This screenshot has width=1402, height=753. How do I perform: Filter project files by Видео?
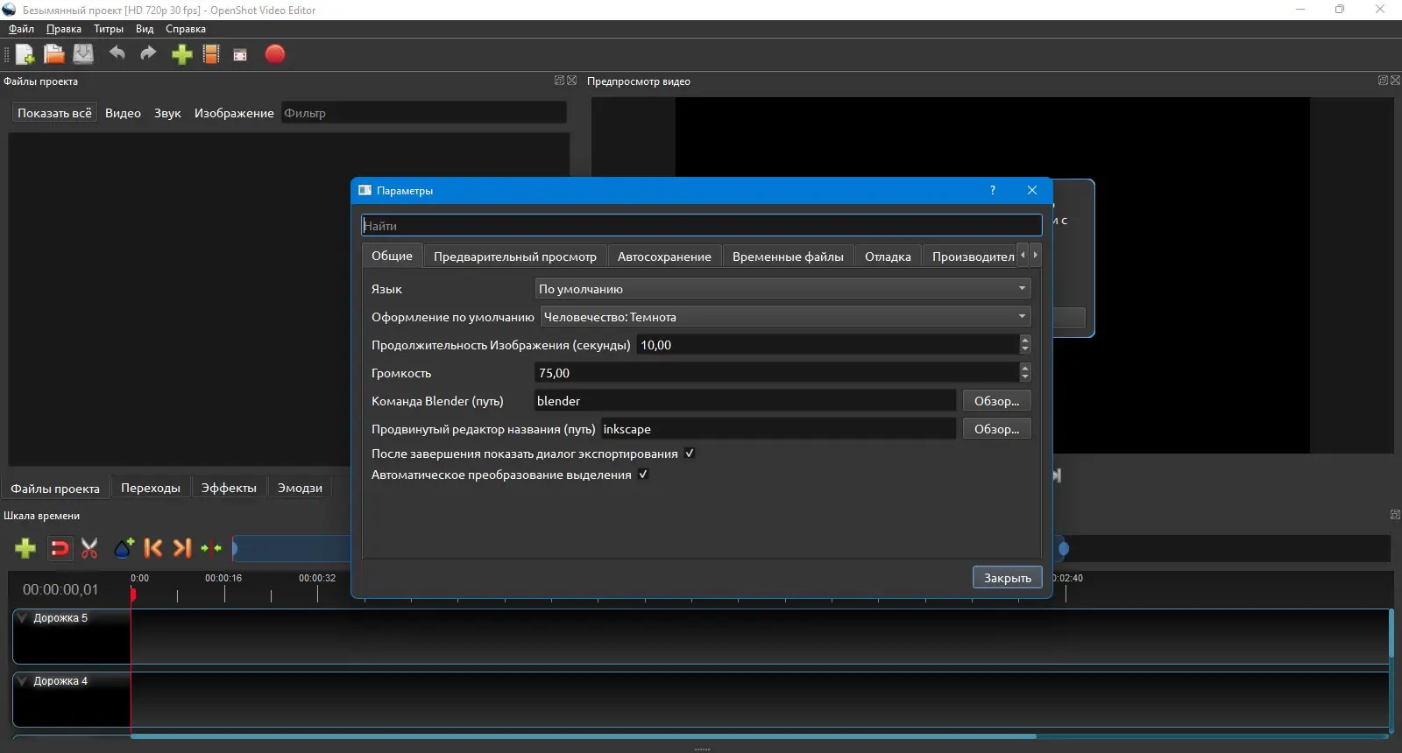pos(123,113)
